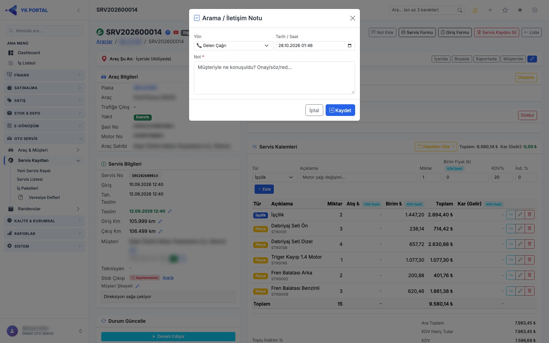The width and height of the screenshot is (549, 343).
Task: Set vehicle status to Müşteride
Action: pos(513,59)
